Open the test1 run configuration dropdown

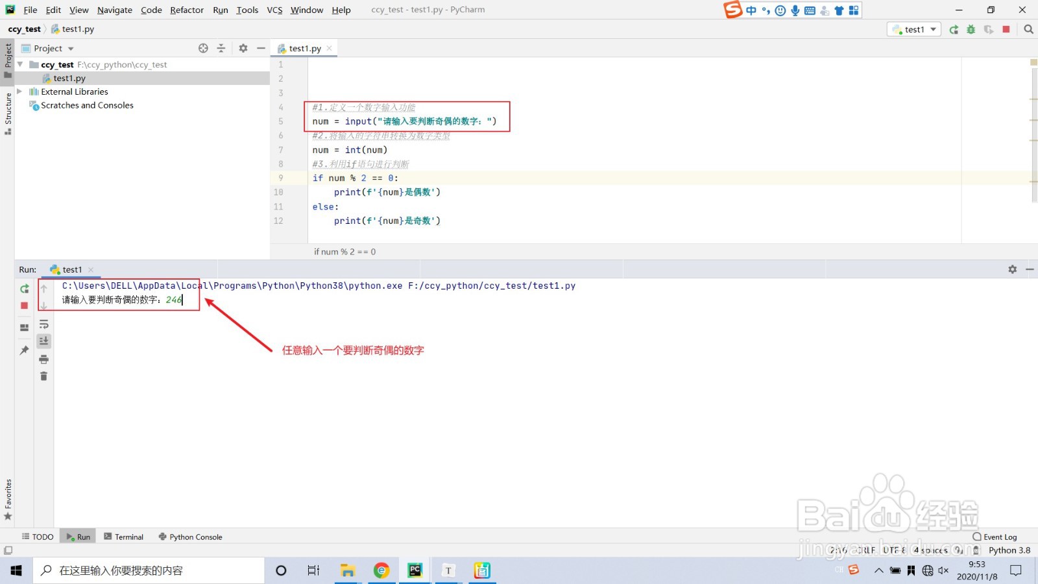coord(914,29)
